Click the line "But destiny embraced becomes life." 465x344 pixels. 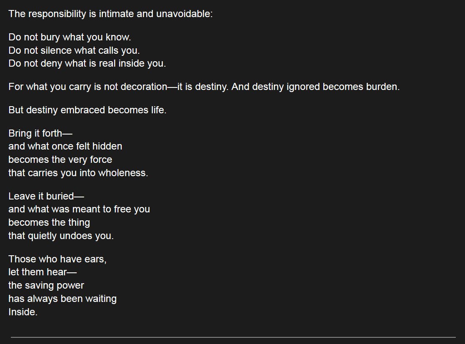(x=87, y=110)
